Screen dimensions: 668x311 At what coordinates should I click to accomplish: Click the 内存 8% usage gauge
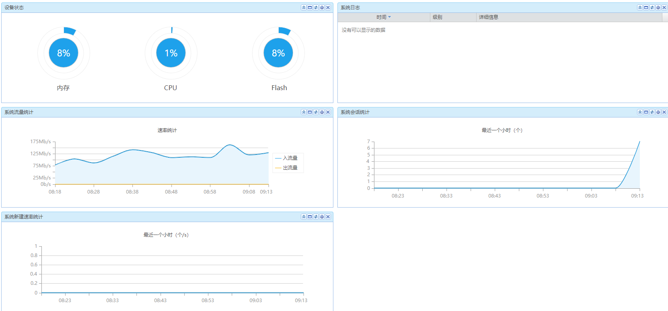click(64, 53)
